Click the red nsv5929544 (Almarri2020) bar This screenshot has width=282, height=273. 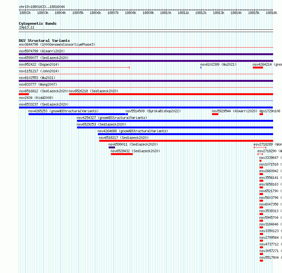215,114
